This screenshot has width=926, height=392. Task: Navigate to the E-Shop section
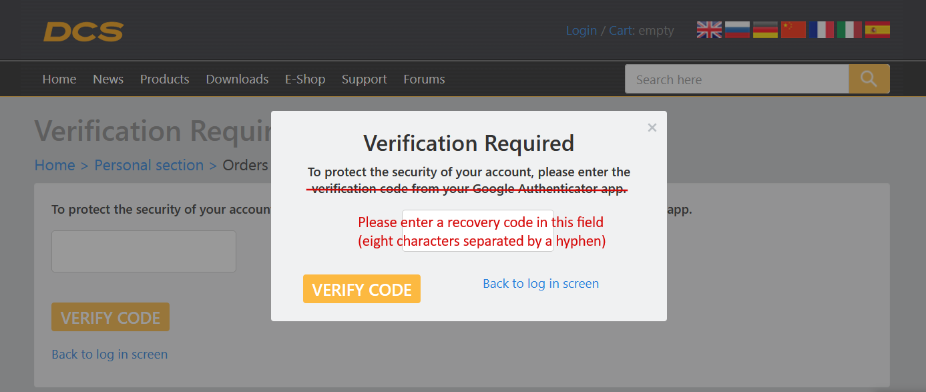[x=305, y=79]
